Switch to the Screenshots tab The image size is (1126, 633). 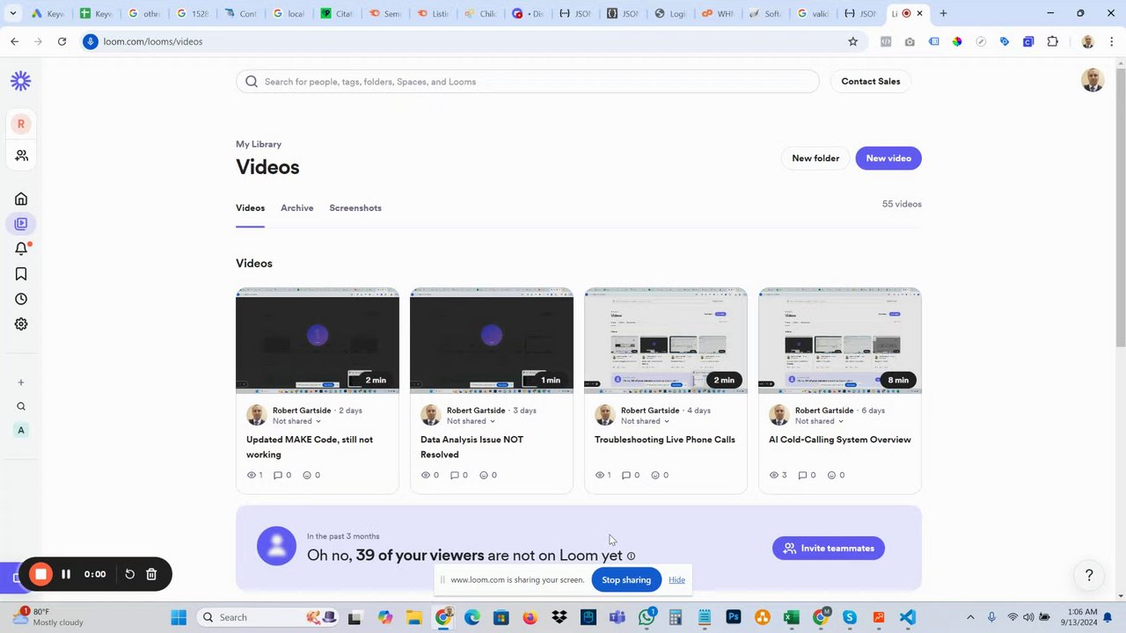355,208
